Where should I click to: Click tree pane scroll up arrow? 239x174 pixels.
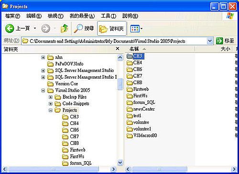point(120,57)
